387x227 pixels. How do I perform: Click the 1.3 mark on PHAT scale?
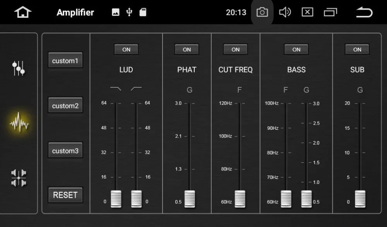(178, 169)
